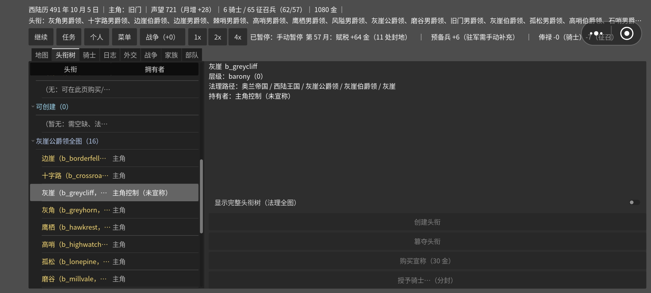Click the 创建头衔 button
The width and height of the screenshot is (651, 293).
[427, 222]
